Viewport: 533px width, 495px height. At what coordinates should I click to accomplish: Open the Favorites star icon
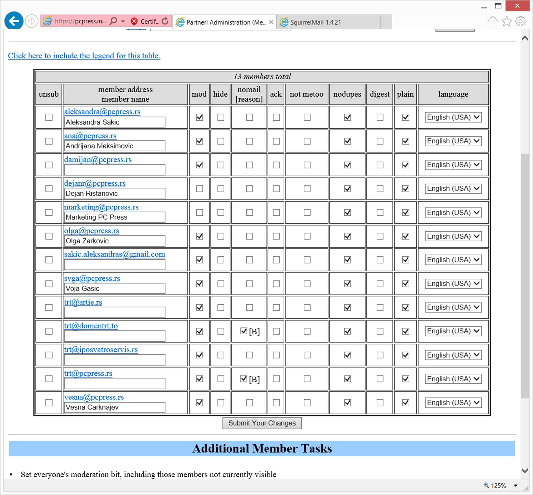[x=507, y=22]
